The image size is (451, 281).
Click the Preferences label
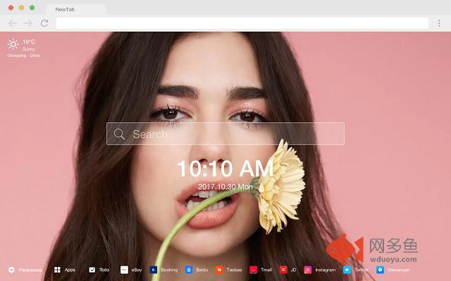(30, 270)
